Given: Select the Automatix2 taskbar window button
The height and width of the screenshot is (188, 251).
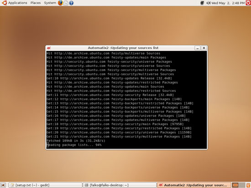Looking at the screenshot, I should tap(194, 185).
